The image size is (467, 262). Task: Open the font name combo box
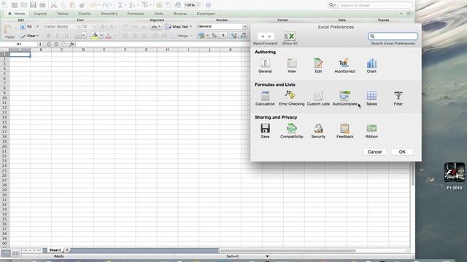point(62,27)
